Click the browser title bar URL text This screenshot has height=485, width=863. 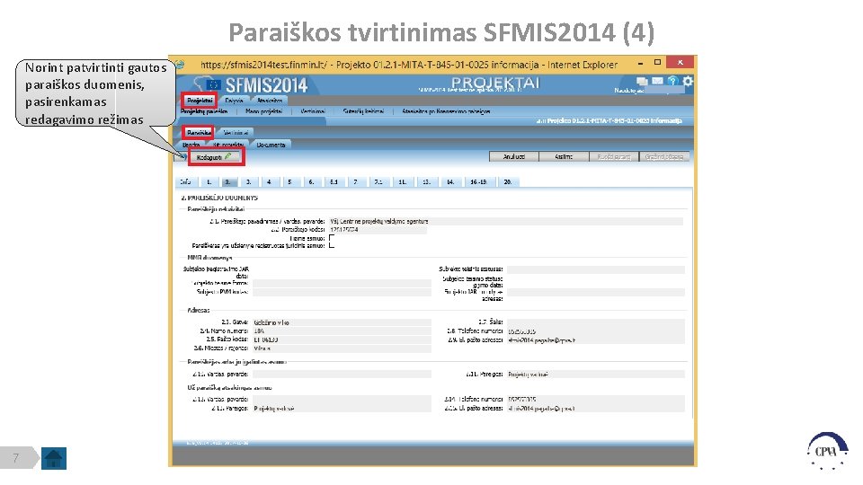click(x=408, y=65)
